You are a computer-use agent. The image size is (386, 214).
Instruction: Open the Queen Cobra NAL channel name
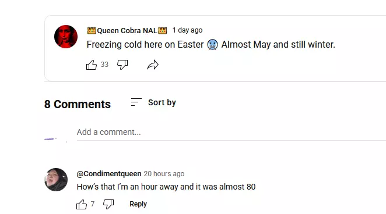coord(127,30)
